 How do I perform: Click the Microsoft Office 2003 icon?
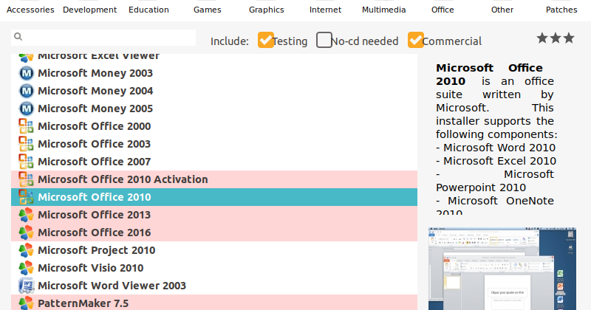click(27, 144)
